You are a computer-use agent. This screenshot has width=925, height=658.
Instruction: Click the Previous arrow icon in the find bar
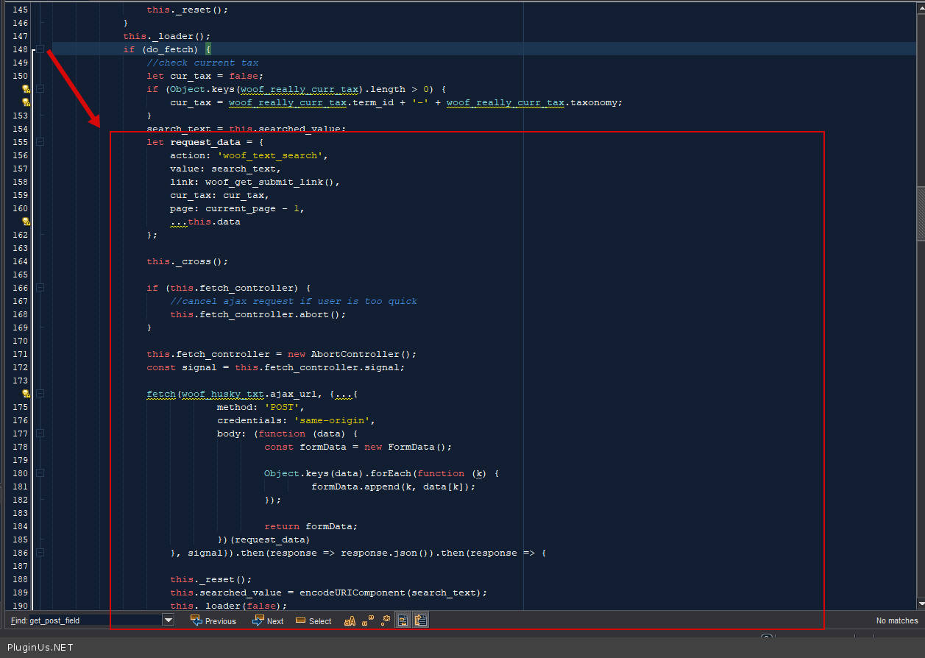(x=196, y=620)
